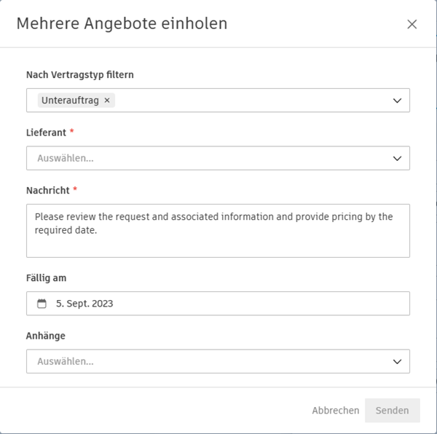The width and height of the screenshot is (437, 434).
Task: Click the Nachricht field label
Action: [x=48, y=191]
